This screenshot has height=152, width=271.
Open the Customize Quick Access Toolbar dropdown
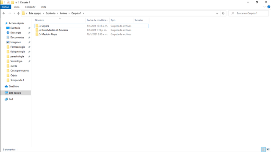(x=16, y=3)
